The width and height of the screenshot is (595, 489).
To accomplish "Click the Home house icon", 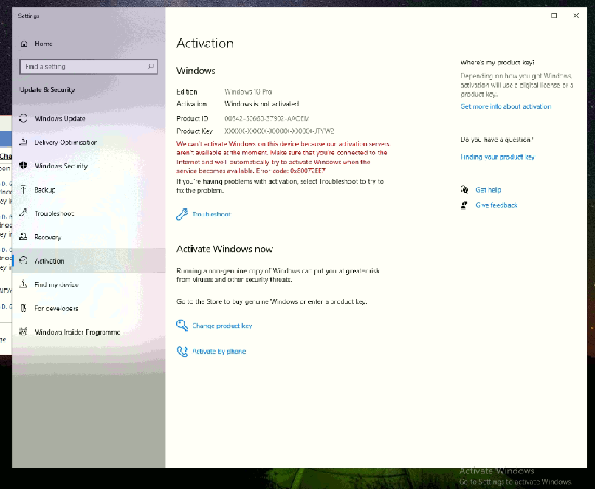I will pyautogui.click(x=24, y=44).
